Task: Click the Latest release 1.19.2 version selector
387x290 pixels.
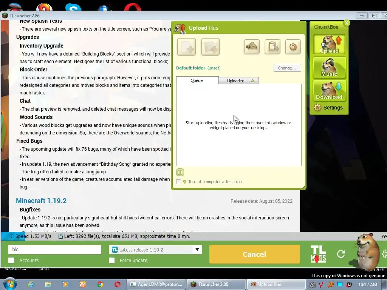Action: pos(155,250)
